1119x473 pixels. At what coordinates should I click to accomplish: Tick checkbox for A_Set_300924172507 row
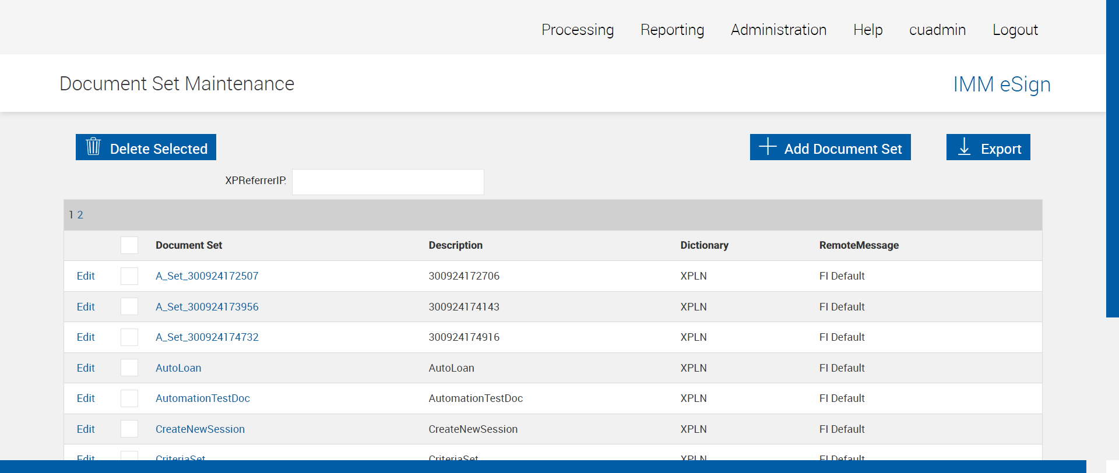point(129,276)
